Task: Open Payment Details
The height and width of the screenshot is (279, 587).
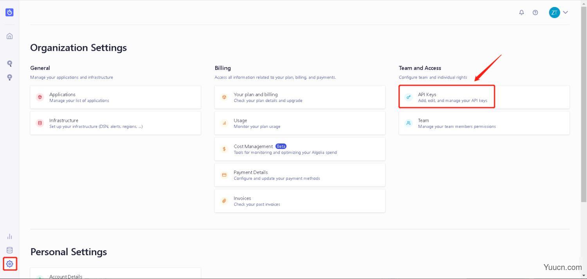Action: tap(300, 175)
